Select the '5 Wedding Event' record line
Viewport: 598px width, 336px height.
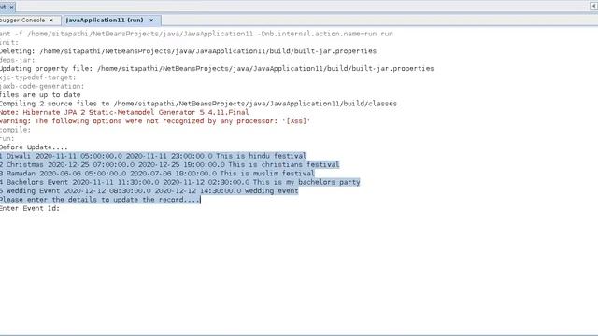click(149, 190)
